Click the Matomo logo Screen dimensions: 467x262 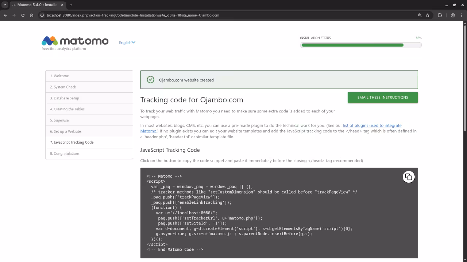point(75,41)
